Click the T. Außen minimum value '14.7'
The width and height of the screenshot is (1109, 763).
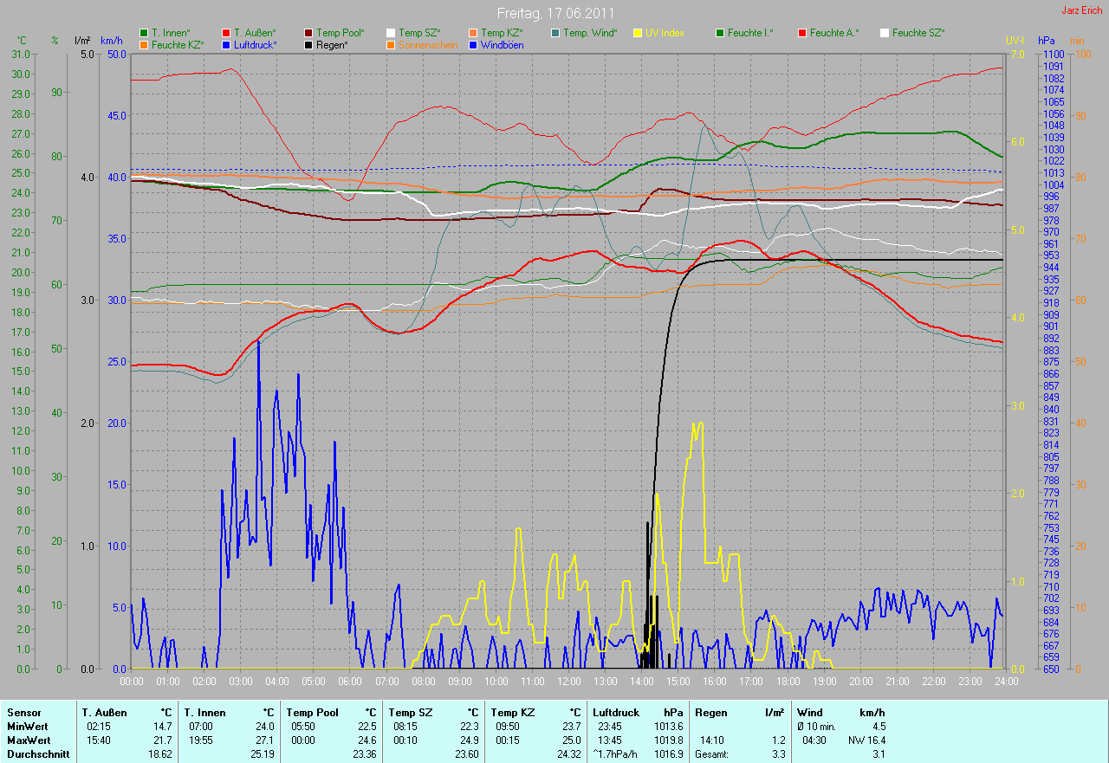[x=163, y=727]
